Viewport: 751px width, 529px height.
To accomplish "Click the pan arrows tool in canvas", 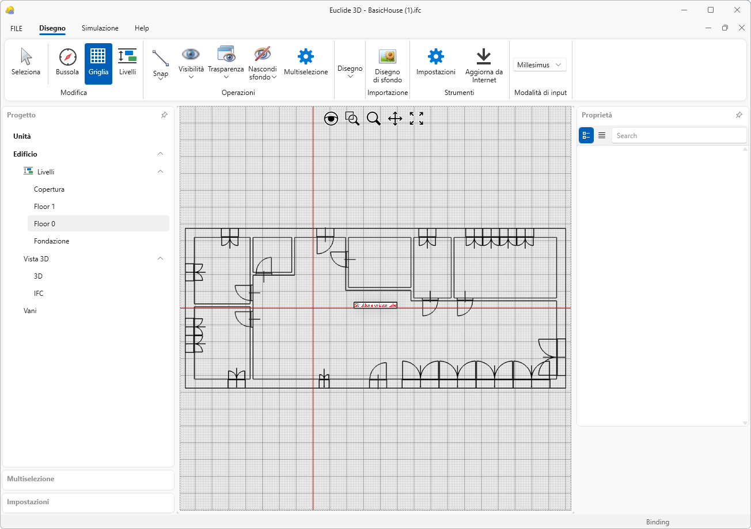I will [x=395, y=119].
